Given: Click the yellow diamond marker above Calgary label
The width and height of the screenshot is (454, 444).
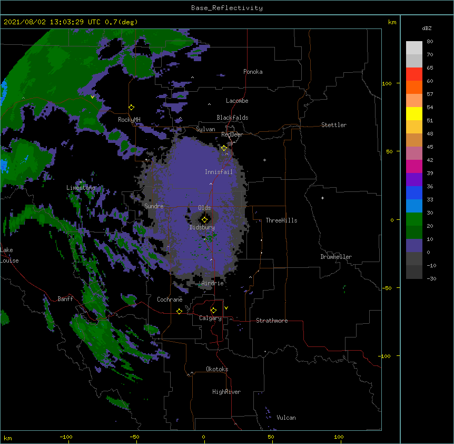Looking at the screenshot, I should pyautogui.click(x=213, y=311).
